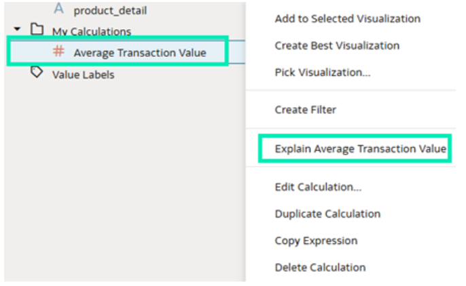Choose Explain Average Transaction Value
Image resolution: width=466 pixels, height=286 pixels.
pyautogui.click(x=360, y=148)
